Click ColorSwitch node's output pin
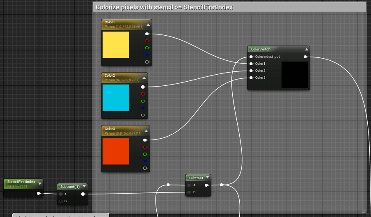 pos(305,57)
